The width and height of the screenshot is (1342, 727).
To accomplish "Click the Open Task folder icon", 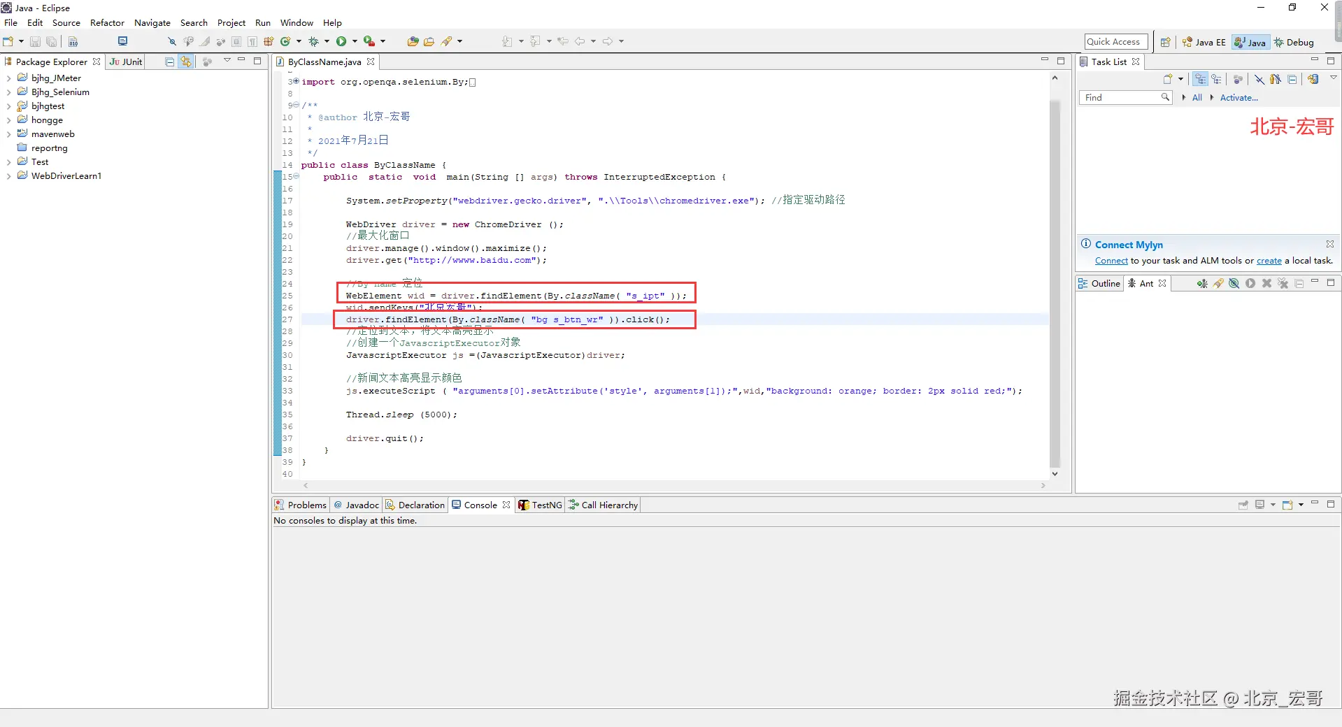I will pyautogui.click(x=429, y=41).
